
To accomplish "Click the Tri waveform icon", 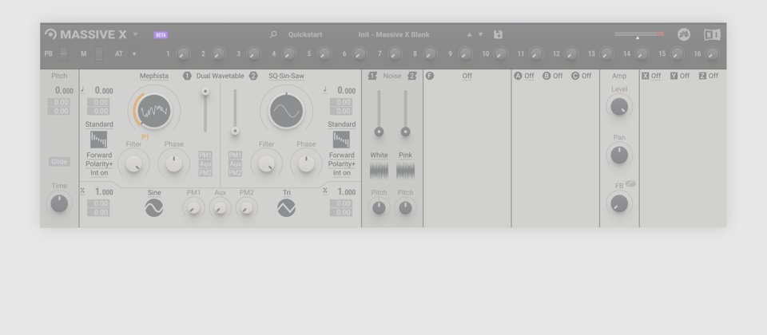I will 286,208.
